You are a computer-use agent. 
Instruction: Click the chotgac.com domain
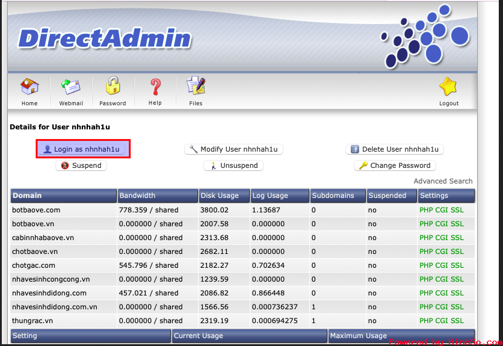click(33, 265)
